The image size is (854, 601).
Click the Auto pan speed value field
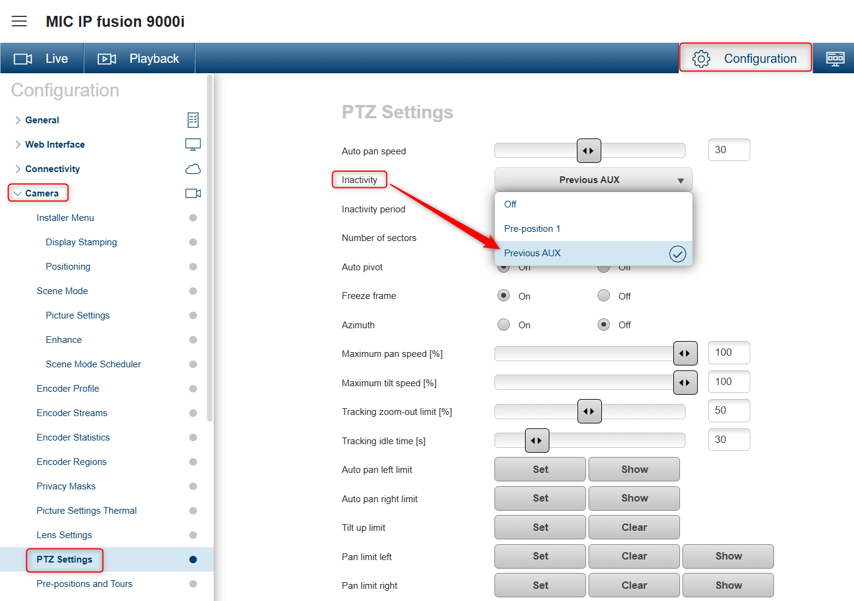(x=729, y=150)
